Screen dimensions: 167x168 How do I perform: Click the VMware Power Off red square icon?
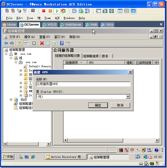44,11
